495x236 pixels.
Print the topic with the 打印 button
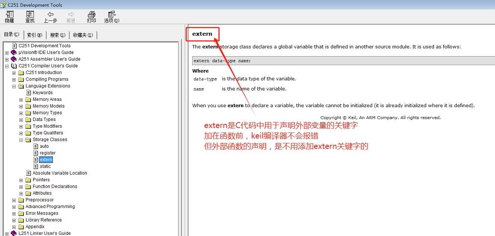click(91, 17)
